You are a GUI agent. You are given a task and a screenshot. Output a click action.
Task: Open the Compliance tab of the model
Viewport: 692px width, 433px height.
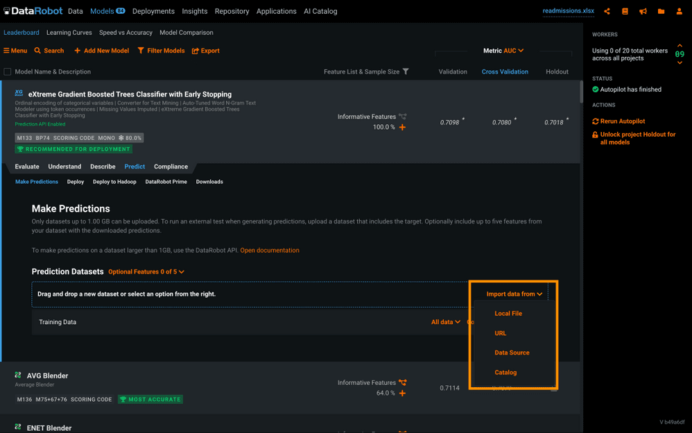(x=171, y=167)
